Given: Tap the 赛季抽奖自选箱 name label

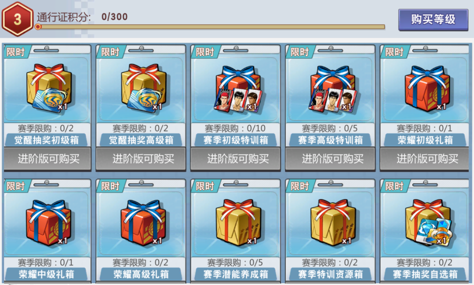Looking at the screenshot, I should (x=425, y=274).
